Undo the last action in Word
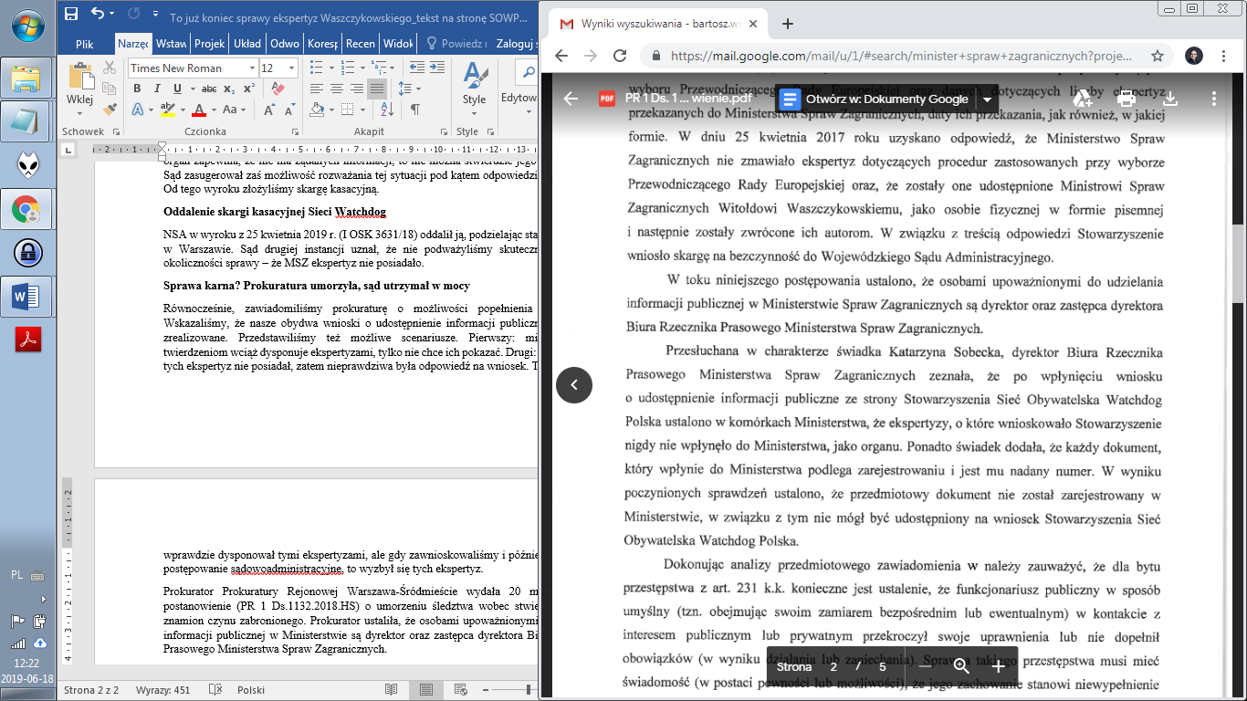The width and height of the screenshot is (1247, 701). pos(98,14)
